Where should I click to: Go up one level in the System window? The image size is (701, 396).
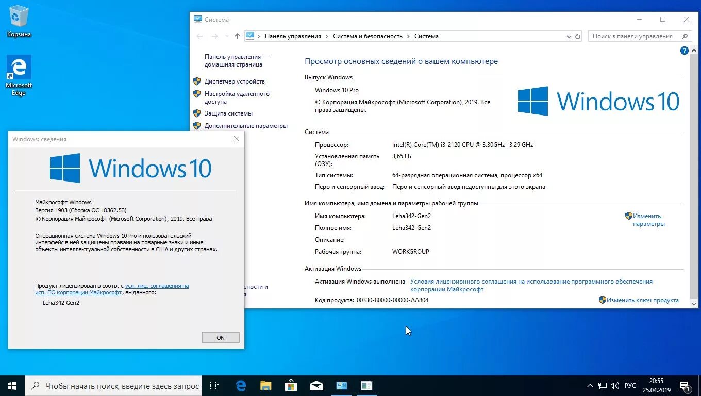(237, 36)
